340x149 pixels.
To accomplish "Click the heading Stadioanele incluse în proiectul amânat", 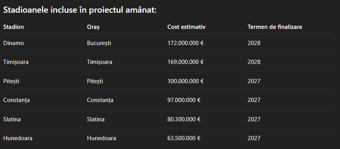I will (80, 10).
